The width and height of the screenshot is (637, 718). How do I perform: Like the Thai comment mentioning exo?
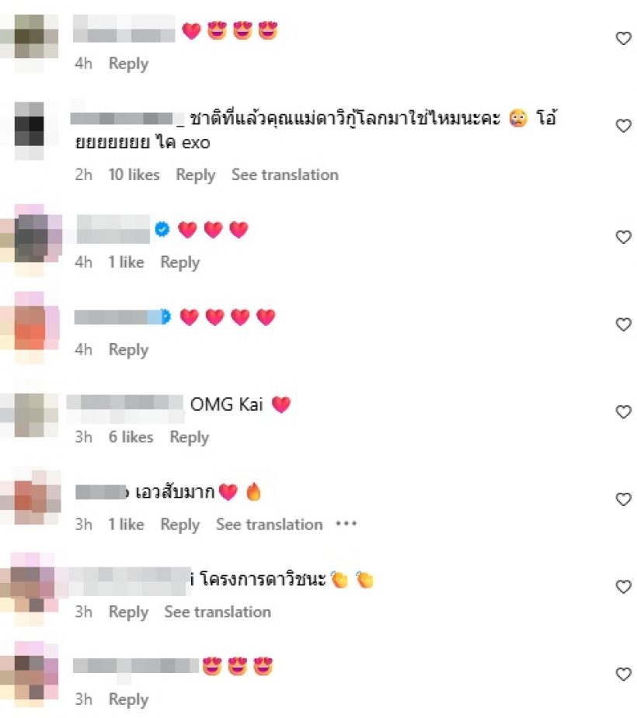click(x=623, y=126)
